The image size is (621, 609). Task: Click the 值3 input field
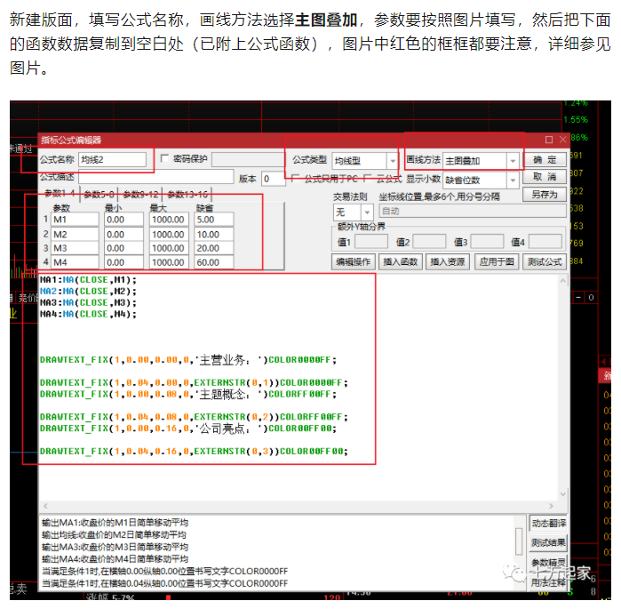click(x=487, y=241)
